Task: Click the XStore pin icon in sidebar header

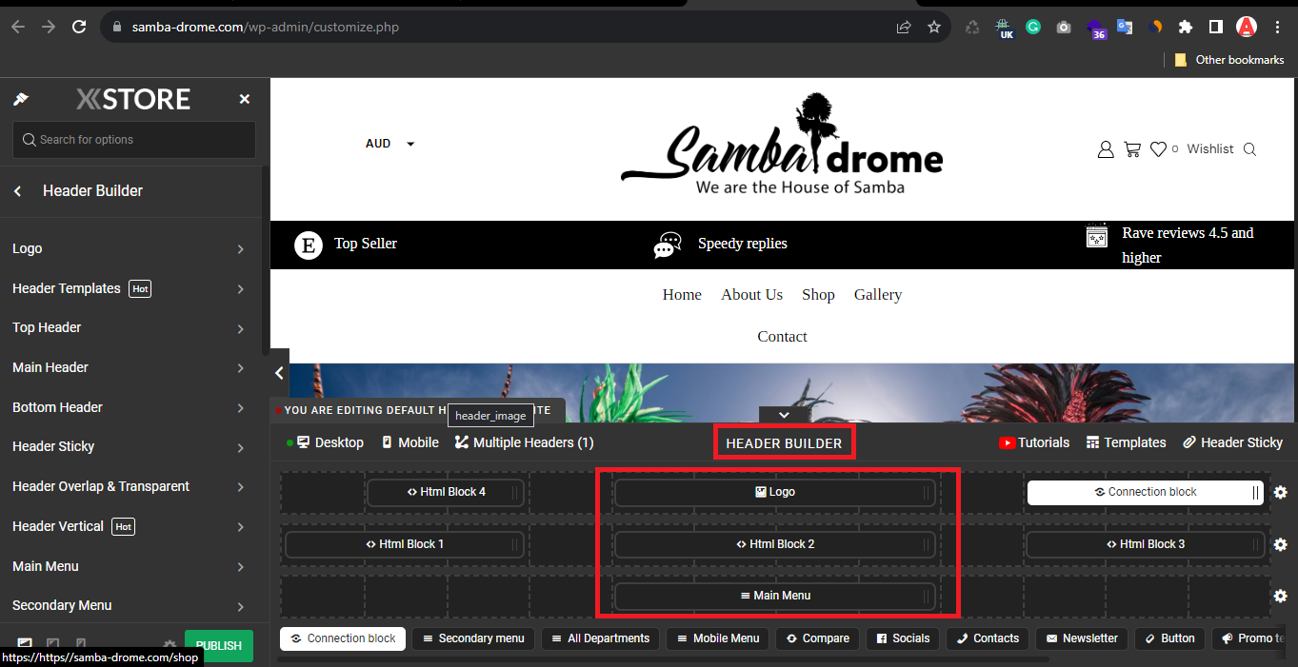Action: click(x=21, y=99)
